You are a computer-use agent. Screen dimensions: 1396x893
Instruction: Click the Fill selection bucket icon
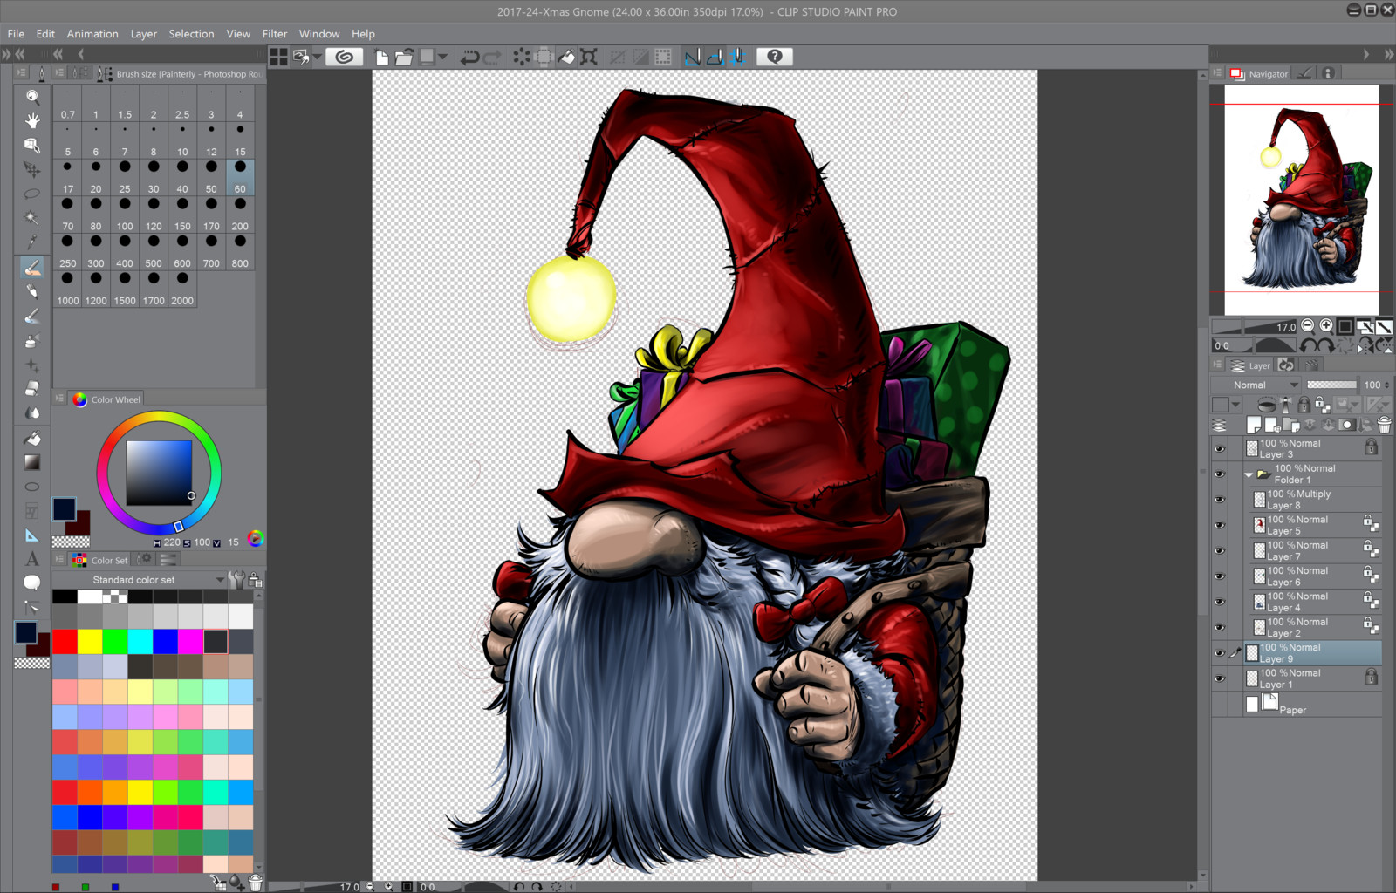click(566, 57)
